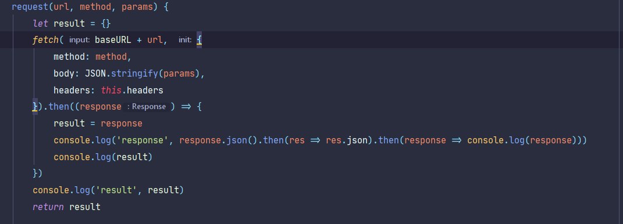Click the request method name
Image resolution: width=623 pixels, height=224 pixels.
coord(30,7)
